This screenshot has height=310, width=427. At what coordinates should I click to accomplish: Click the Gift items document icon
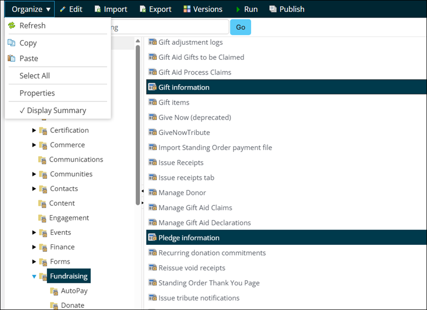pos(152,102)
